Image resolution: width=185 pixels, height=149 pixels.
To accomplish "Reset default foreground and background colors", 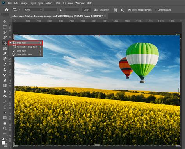I will pyautogui.click(x=3, y=138).
